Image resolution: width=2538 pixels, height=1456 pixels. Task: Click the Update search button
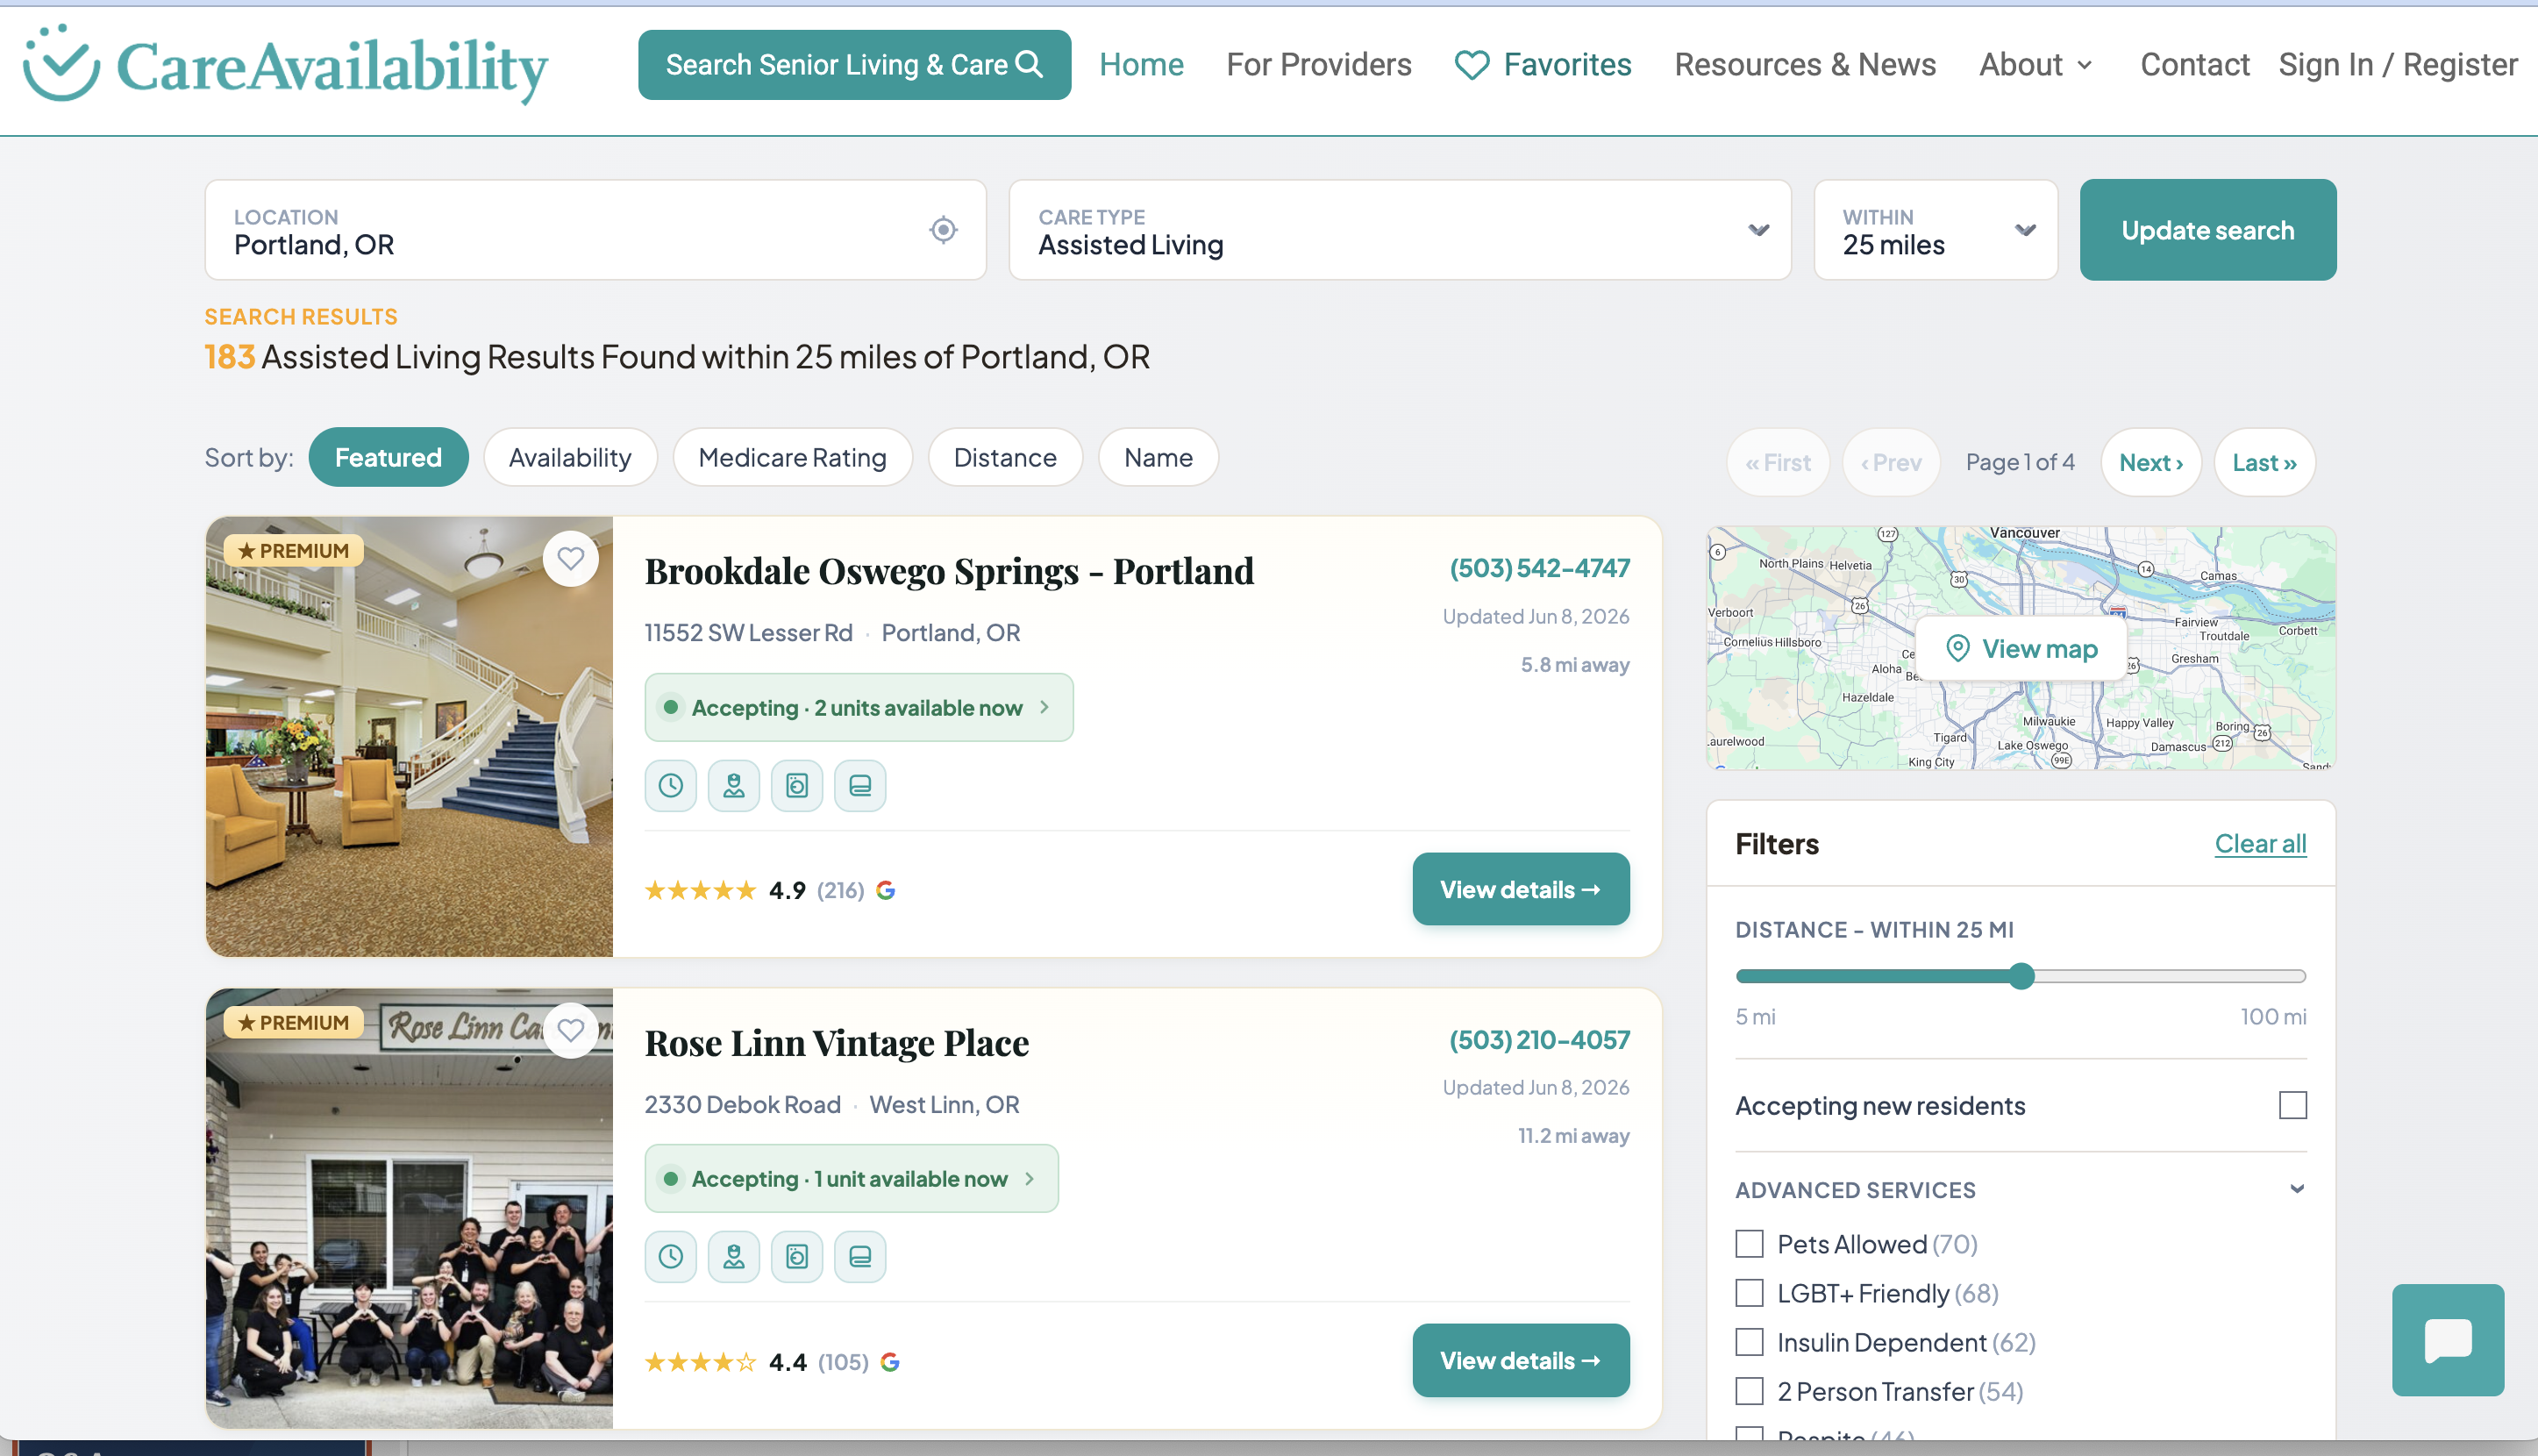click(x=2208, y=230)
